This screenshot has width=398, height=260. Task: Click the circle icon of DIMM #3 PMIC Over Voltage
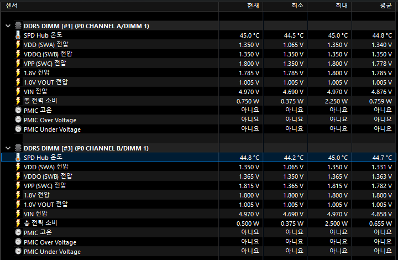(18, 242)
